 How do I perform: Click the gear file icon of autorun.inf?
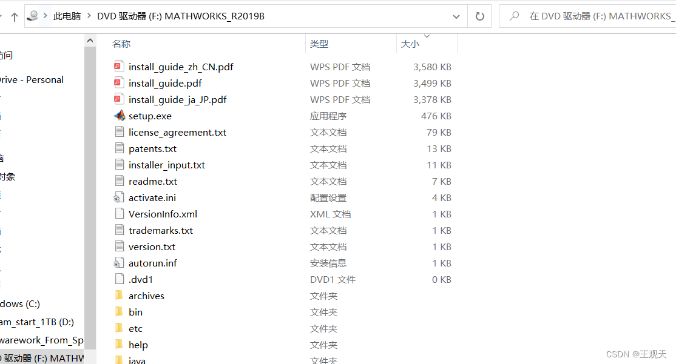point(119,263)
